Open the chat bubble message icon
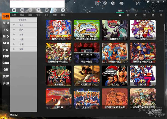Viewport: 167px width, 119px height. (121, 4)
